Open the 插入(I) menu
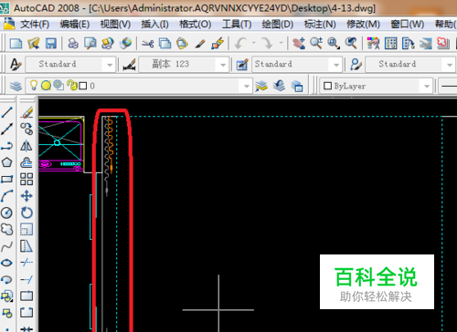 click(154, 24)
